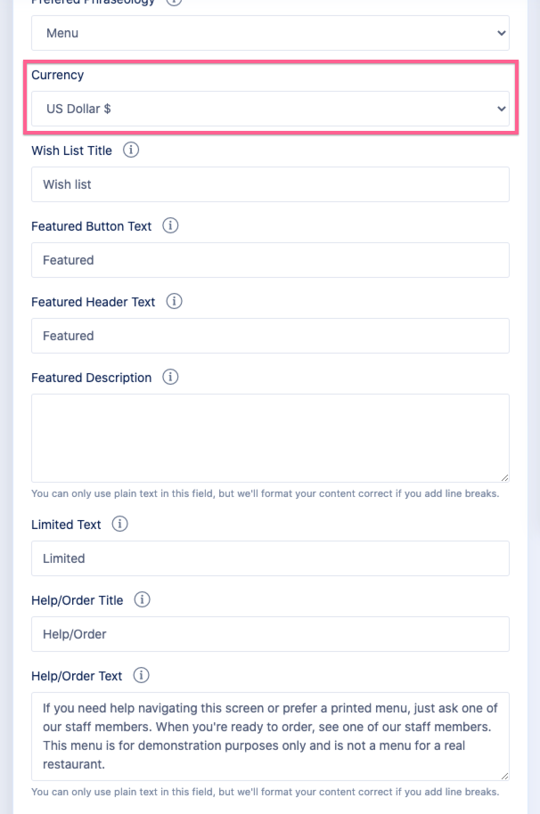Click info icon next to Preferred Phraseology
The image size is (540, 814).
[174, 3]
